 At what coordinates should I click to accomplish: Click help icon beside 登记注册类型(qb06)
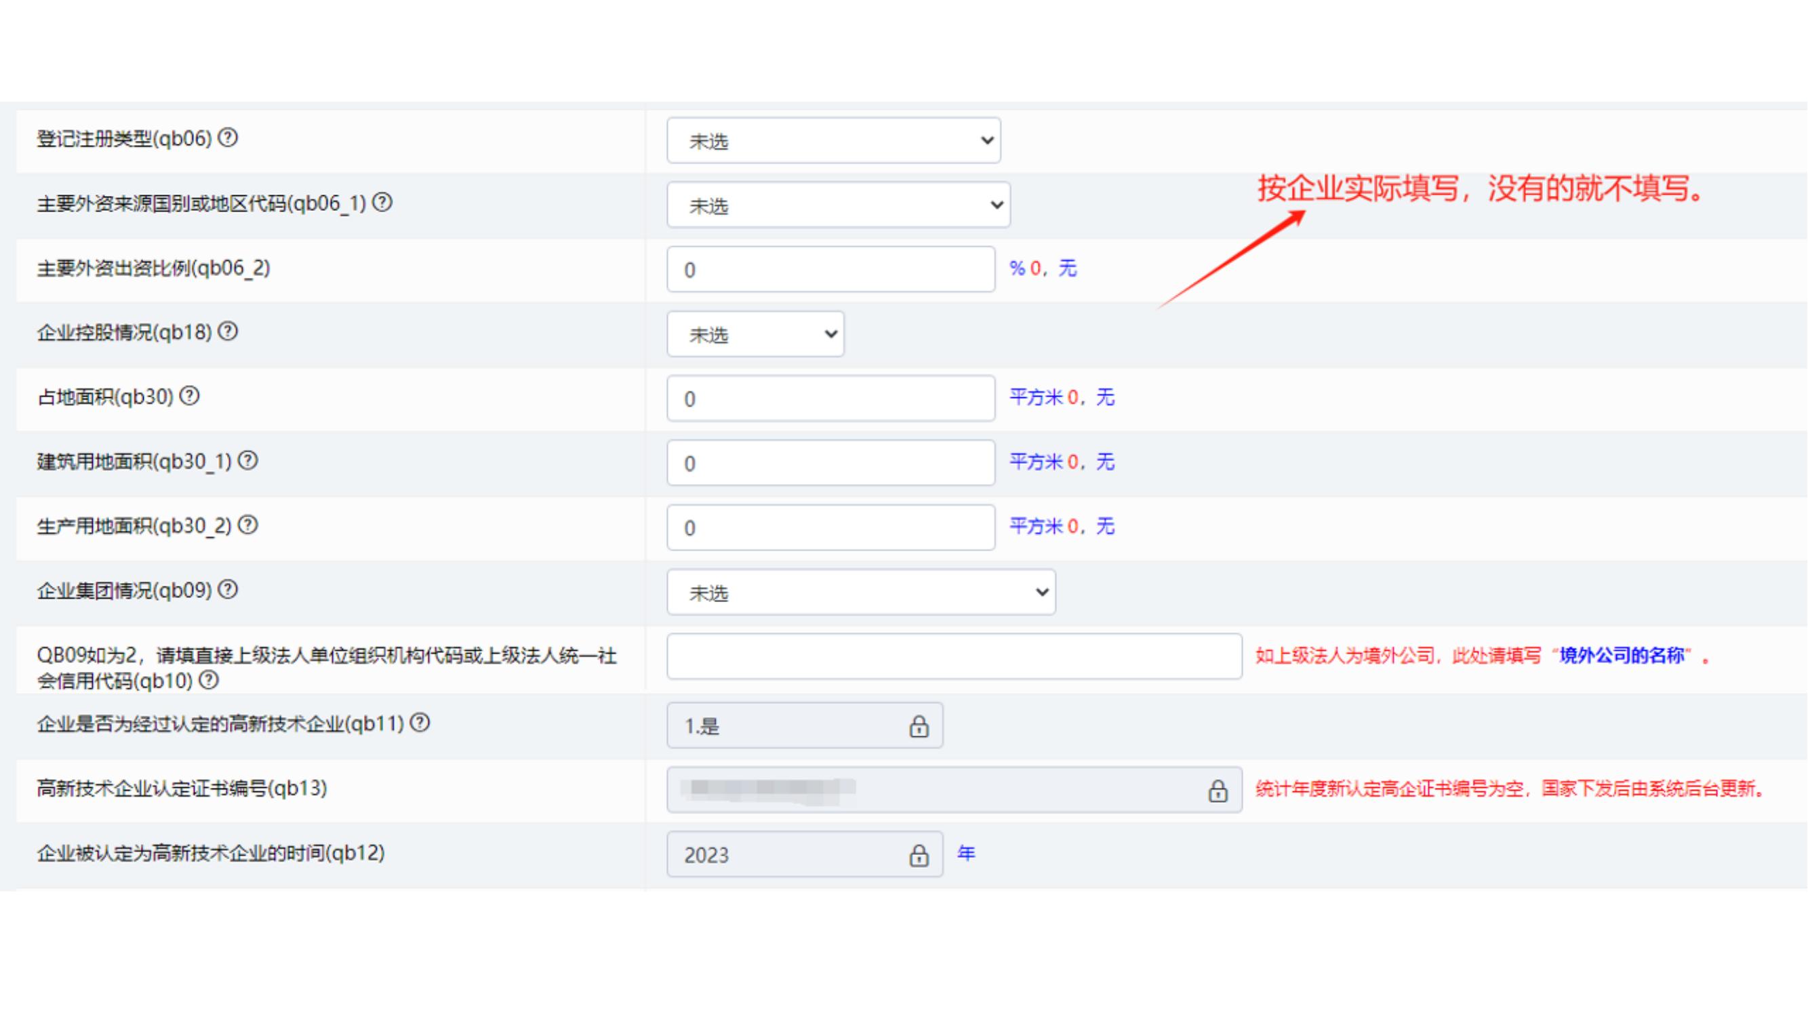click(227, 138)
